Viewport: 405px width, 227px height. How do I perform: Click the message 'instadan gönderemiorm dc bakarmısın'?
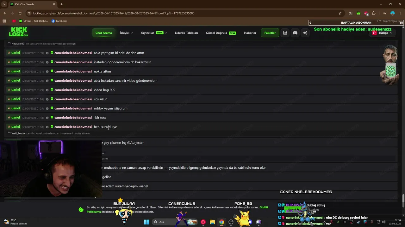[122, 62]
